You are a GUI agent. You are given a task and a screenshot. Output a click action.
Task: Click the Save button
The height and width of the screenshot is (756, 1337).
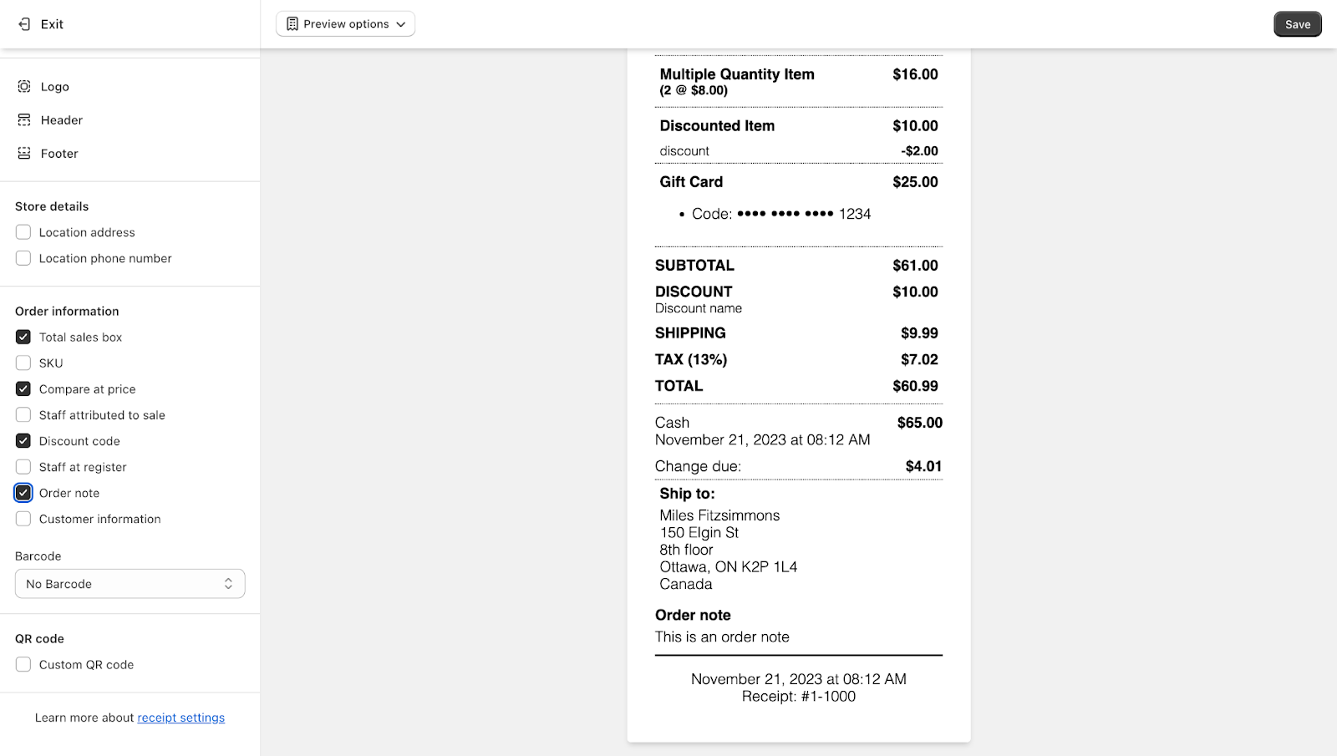[x=1297, y=24]
